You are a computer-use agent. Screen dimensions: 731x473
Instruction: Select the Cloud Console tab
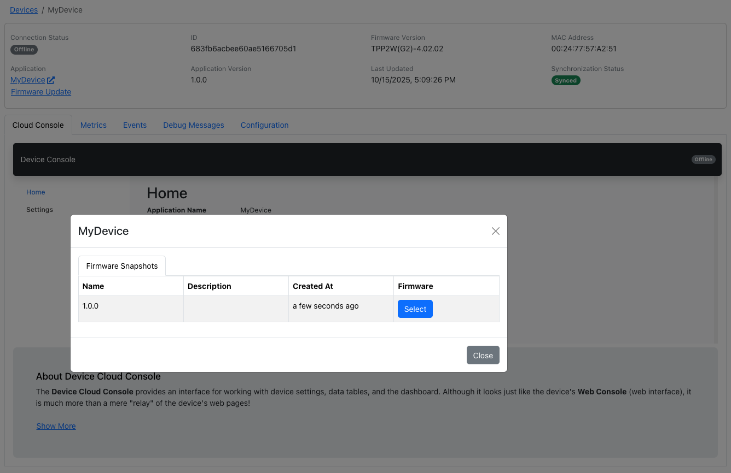pyautogui.click(x=38, y=125)
